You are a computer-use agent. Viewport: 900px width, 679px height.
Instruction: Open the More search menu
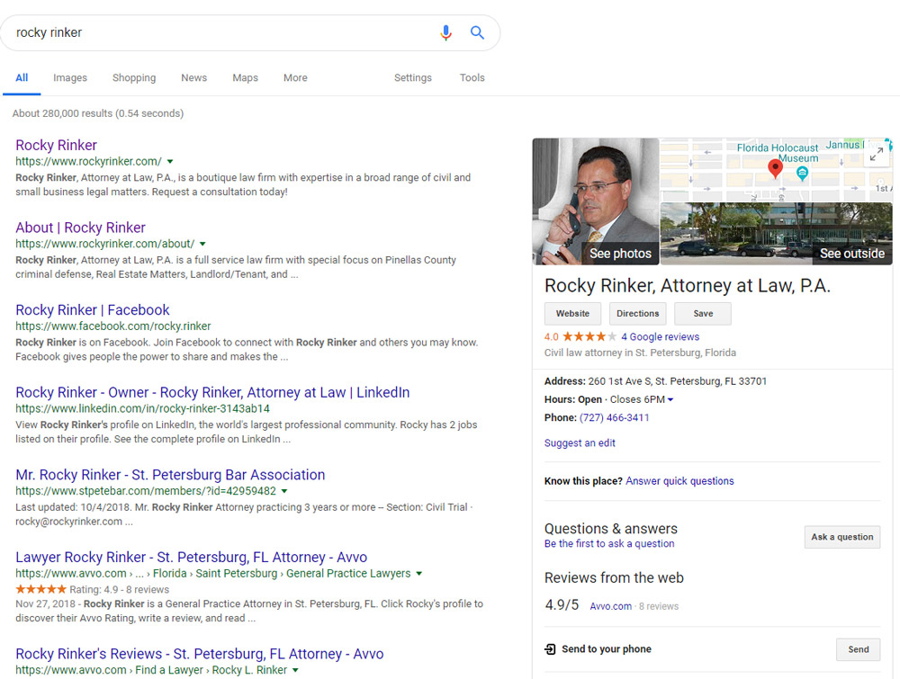coord(295,77)
